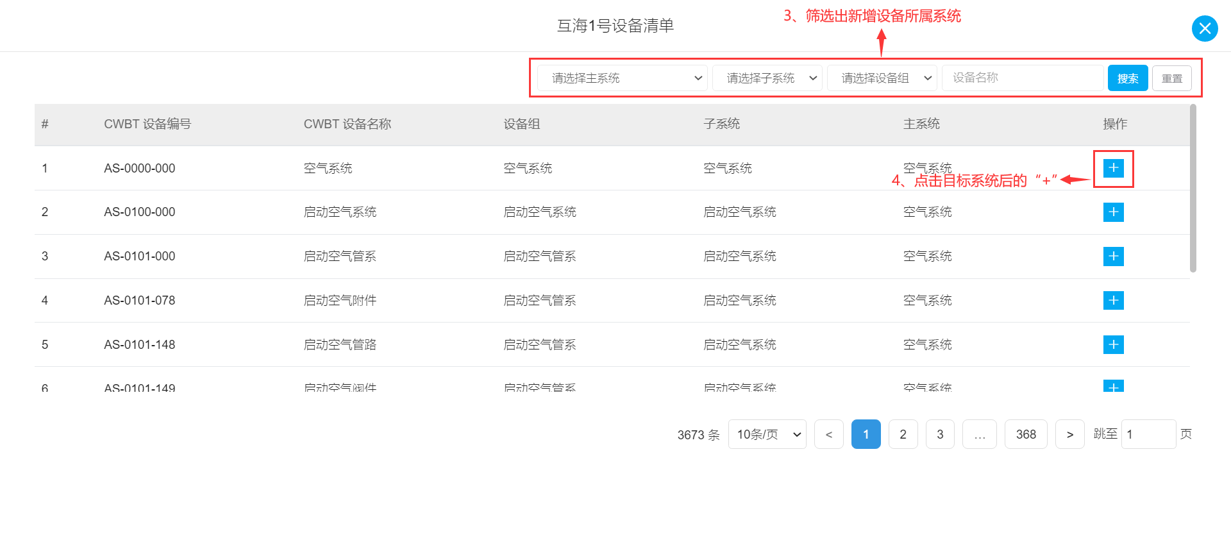This screenshot has height=556, width=1231.
Task: Click the CWBT 设备名称 column header
Action: (x=348, y=124)
